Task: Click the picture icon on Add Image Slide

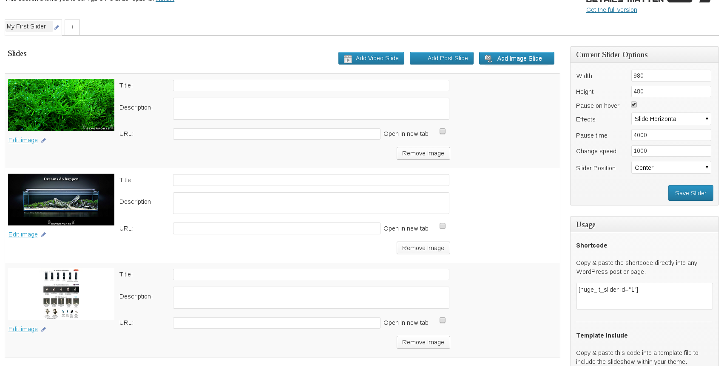Action: click(x=488, y=59)
